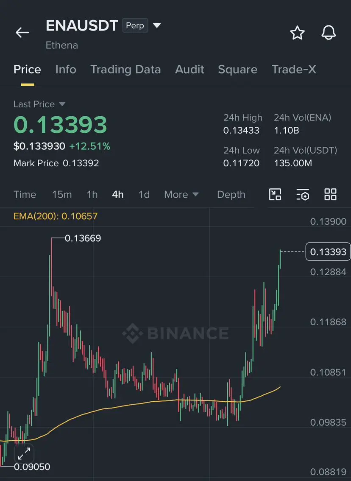Open the trading pair selector dropdown arrow
This screenshot has height=481, width=351.
pyautogui.click(x=157, y=25)
